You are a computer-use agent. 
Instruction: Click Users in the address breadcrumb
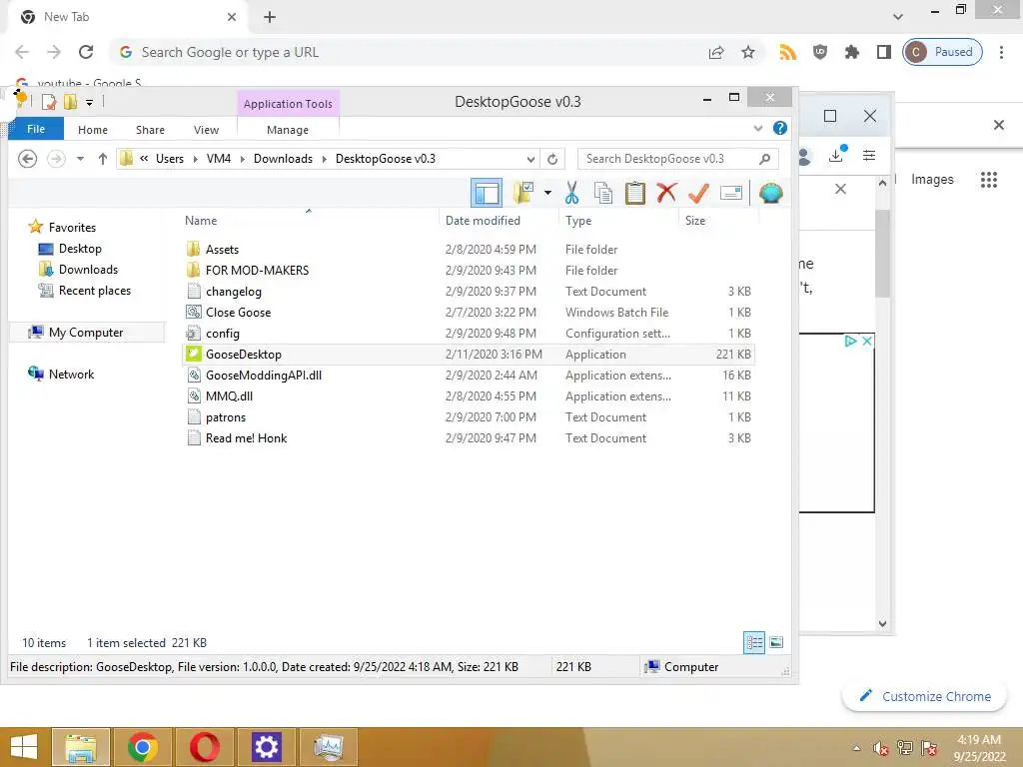tap(170, 159)
